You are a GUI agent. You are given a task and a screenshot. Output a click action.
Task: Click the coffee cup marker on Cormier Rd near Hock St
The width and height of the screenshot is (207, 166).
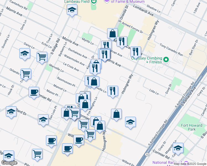tap(34, 93)
